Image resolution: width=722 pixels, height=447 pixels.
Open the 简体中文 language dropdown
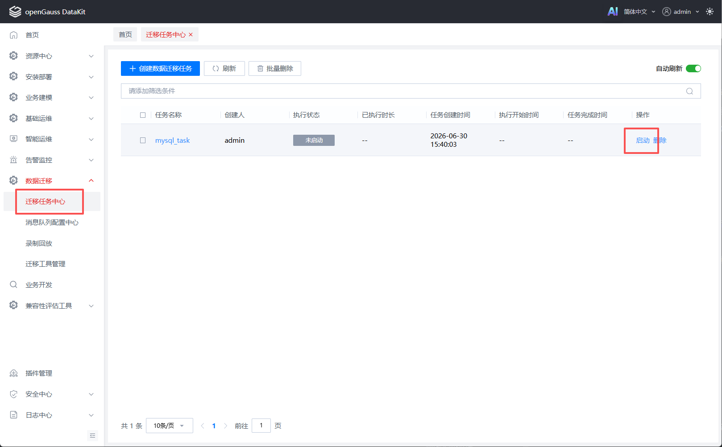pyautogui.click(x=639, y=12)
